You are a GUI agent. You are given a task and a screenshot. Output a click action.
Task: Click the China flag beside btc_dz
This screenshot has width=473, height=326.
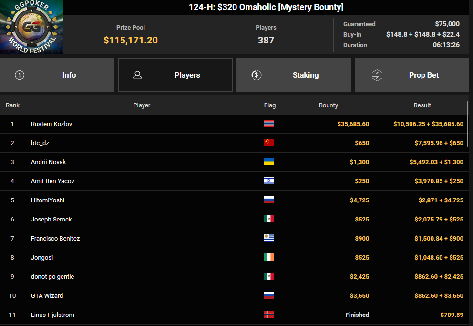[x=269, y=142]
